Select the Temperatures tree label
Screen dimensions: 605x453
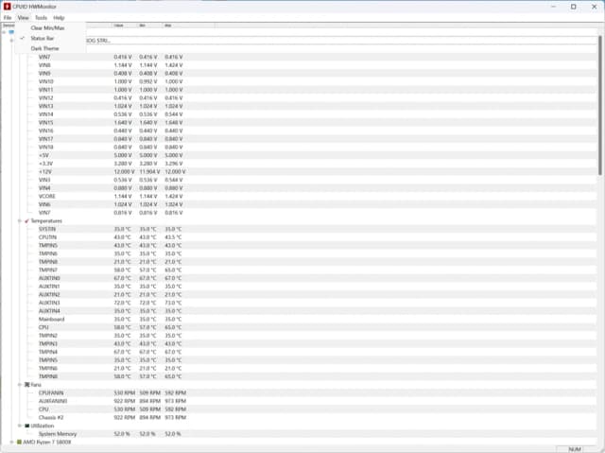click(46, 221)
